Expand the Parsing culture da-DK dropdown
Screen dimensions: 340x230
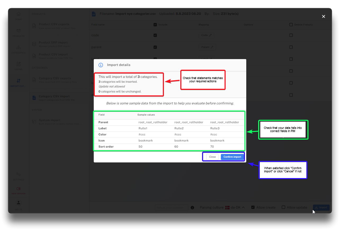[235, 207]
